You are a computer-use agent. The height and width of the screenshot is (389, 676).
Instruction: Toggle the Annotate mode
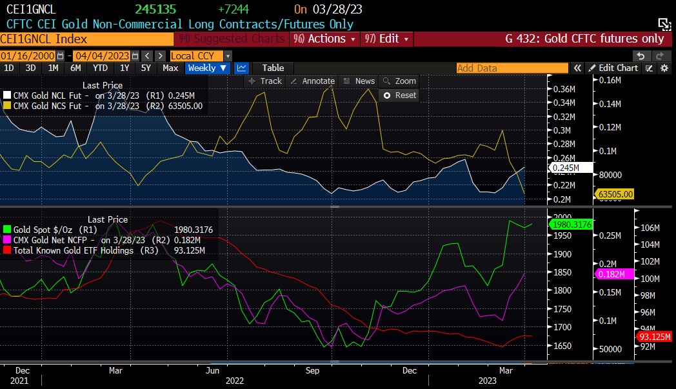[312, 81]
